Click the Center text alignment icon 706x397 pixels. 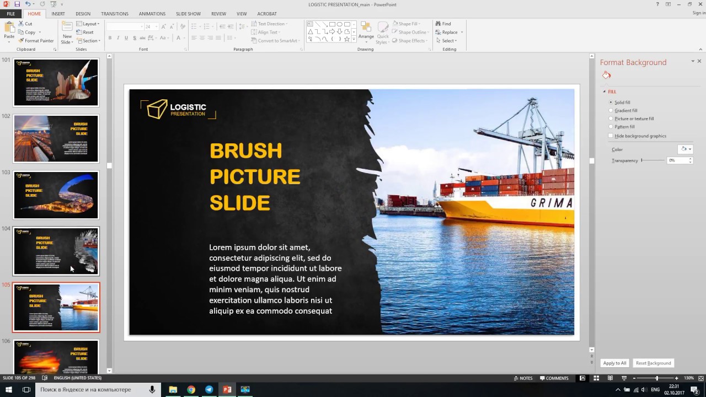(202, 38)
